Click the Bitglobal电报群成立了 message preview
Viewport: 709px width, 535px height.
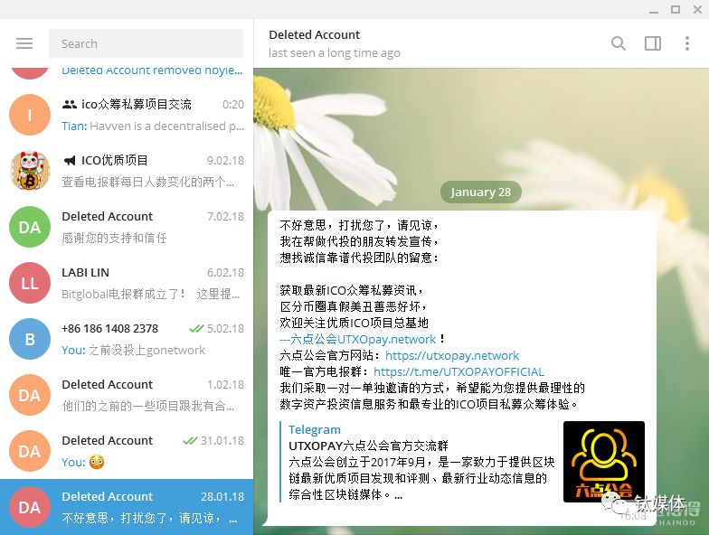click(150, 295)
